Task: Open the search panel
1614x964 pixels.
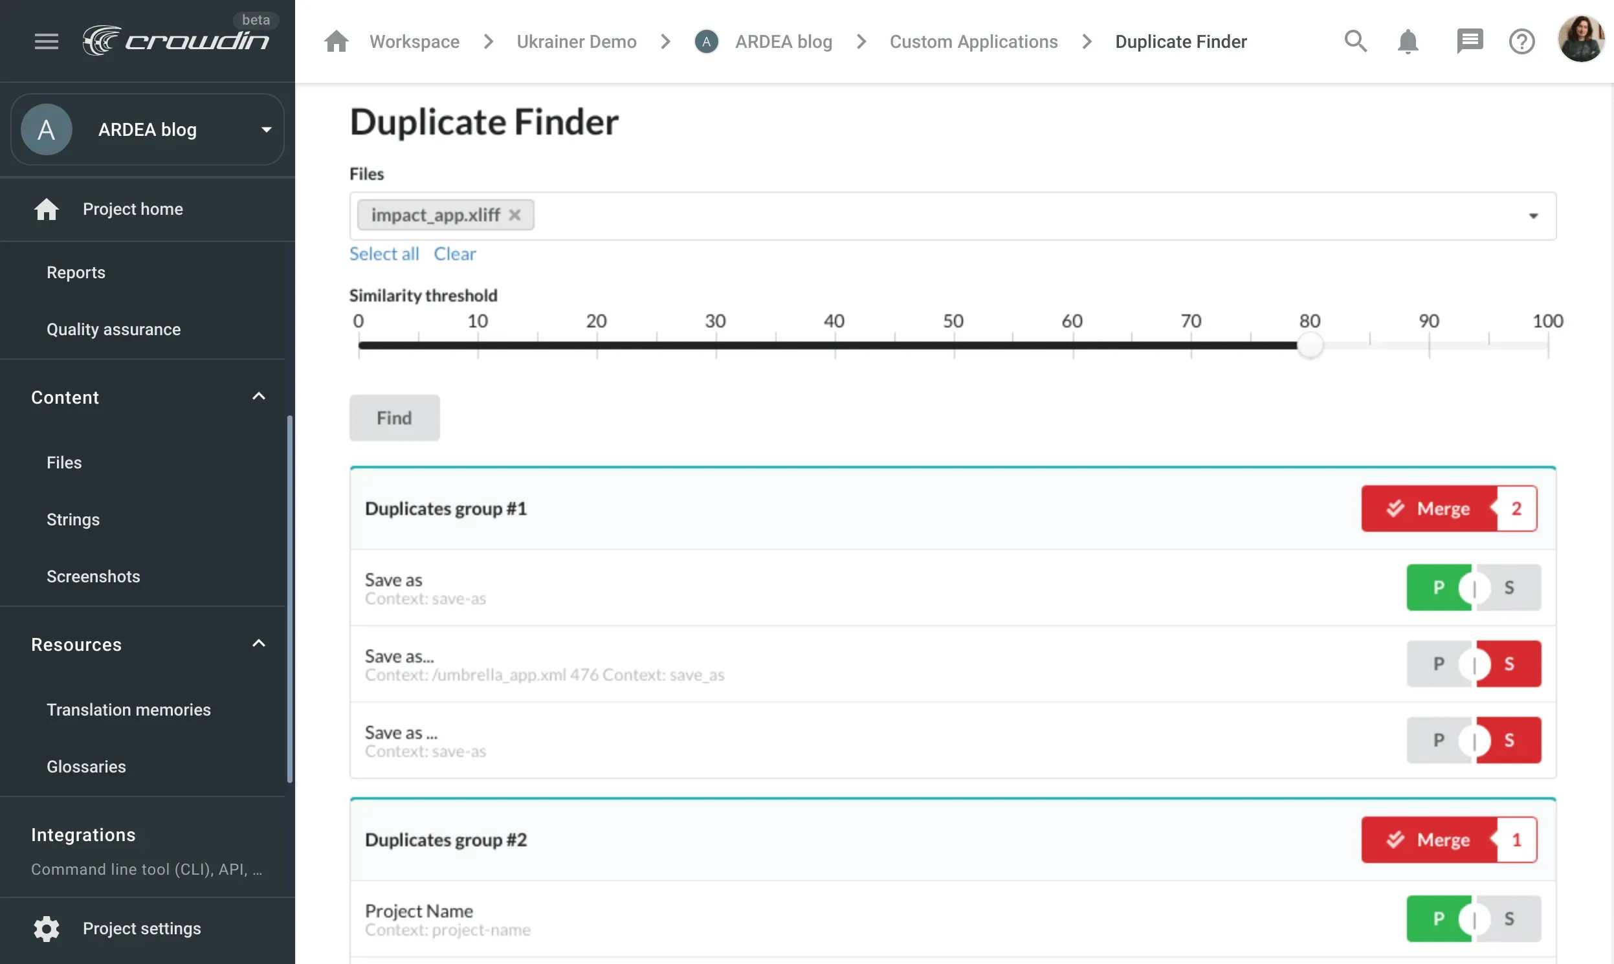Action: (x=1354, y=41)
